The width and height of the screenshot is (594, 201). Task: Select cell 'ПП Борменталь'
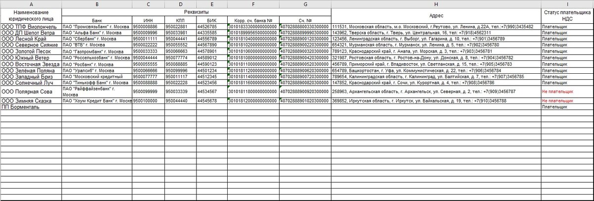(31, 106)
